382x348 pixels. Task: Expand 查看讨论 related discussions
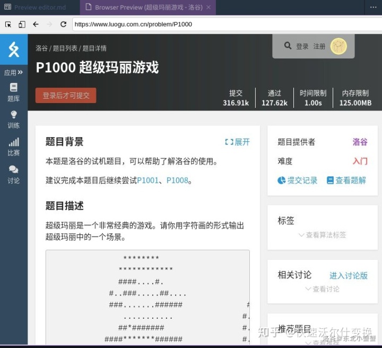(x=323, y=289)
